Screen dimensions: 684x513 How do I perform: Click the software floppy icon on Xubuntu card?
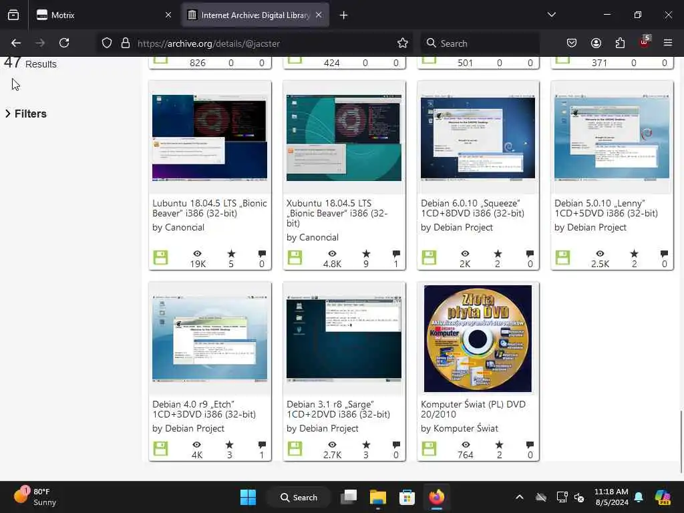click(295, 257)
